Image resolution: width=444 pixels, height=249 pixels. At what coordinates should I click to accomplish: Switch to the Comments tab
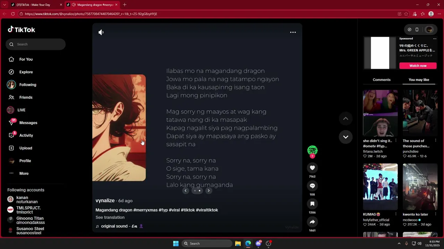coord(382,80)
